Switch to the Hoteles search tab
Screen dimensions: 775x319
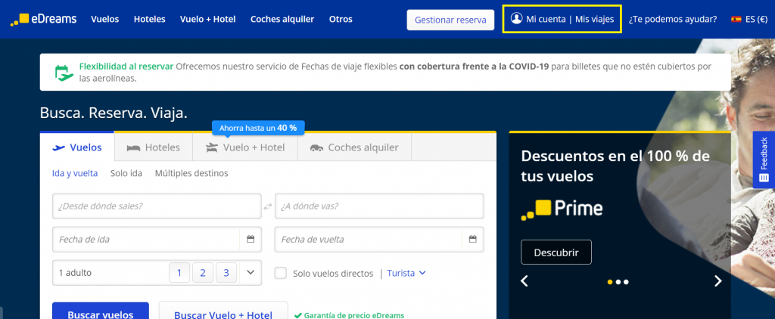click(x=154, y=147)
